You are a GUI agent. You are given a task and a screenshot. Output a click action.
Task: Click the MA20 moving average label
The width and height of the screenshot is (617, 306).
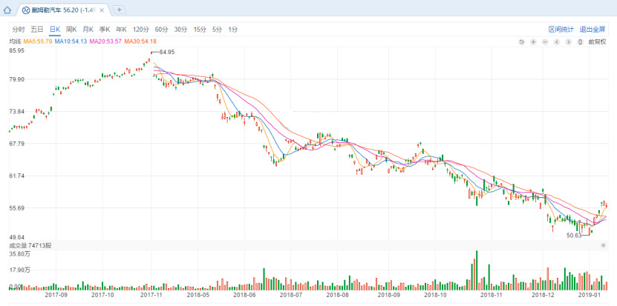tap(105, 41)
